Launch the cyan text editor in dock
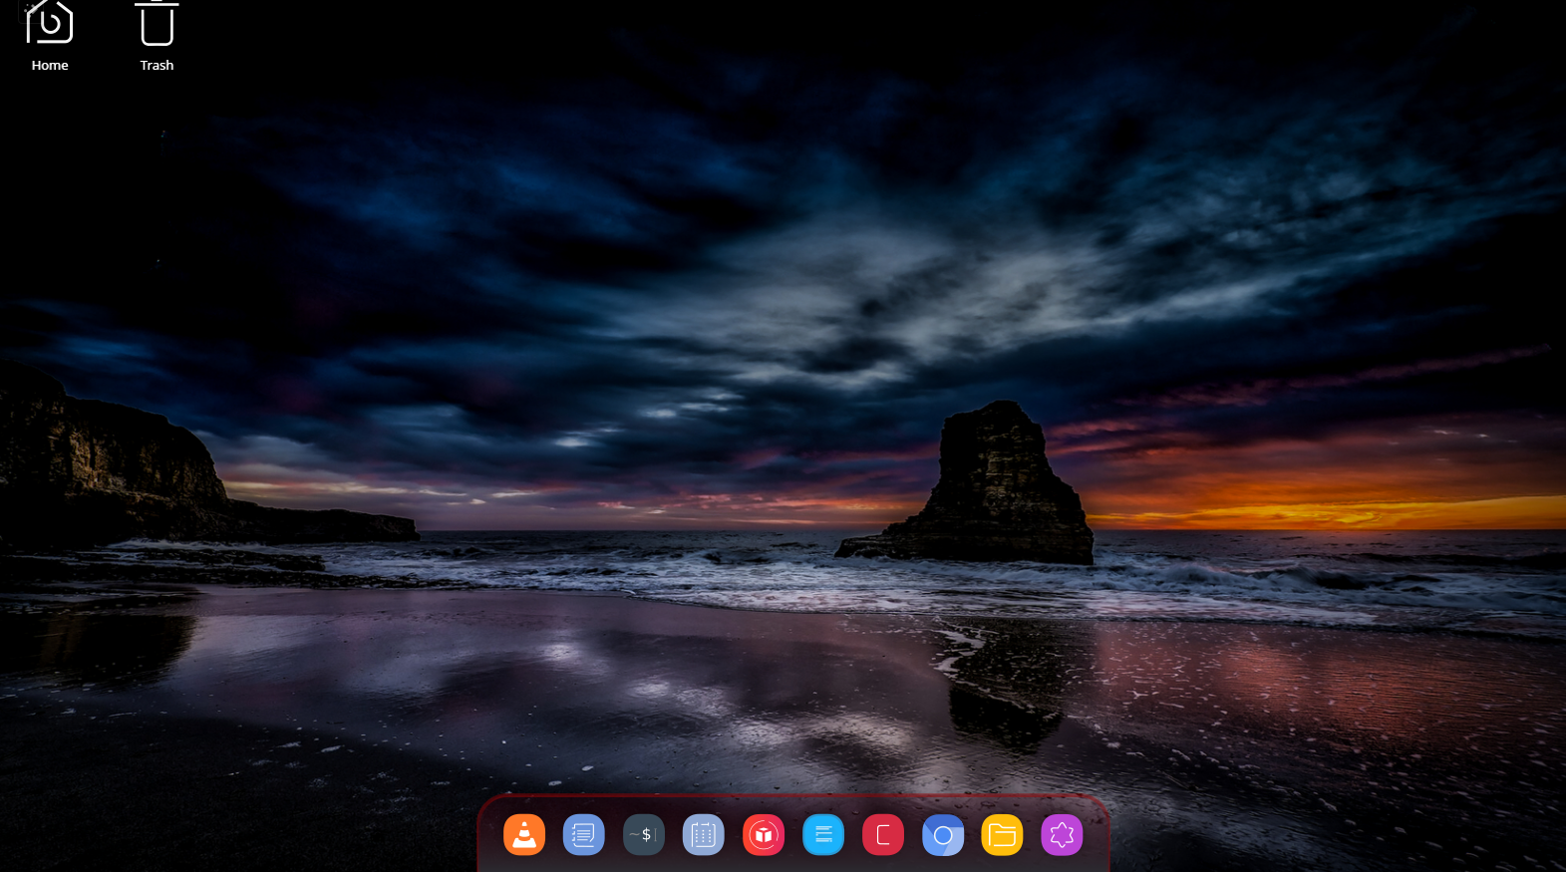 pyautogui.click(x=823, y=835)
